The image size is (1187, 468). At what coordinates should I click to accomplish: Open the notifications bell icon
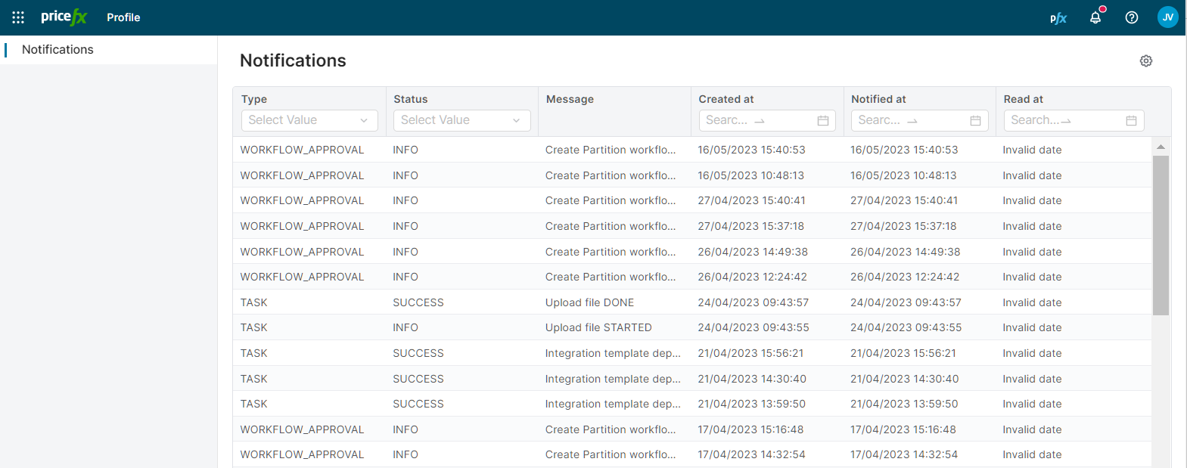click(1095, 17)
